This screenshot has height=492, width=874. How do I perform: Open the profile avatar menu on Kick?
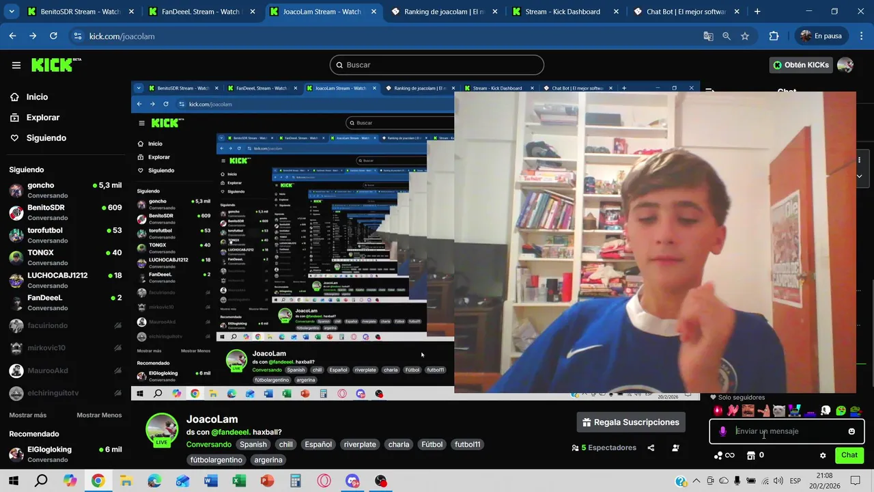click(845, 65)
